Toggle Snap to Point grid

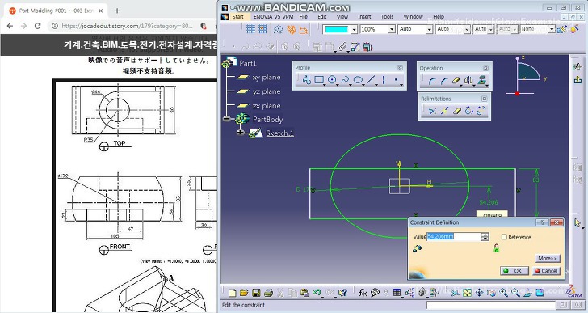(262, 29)
